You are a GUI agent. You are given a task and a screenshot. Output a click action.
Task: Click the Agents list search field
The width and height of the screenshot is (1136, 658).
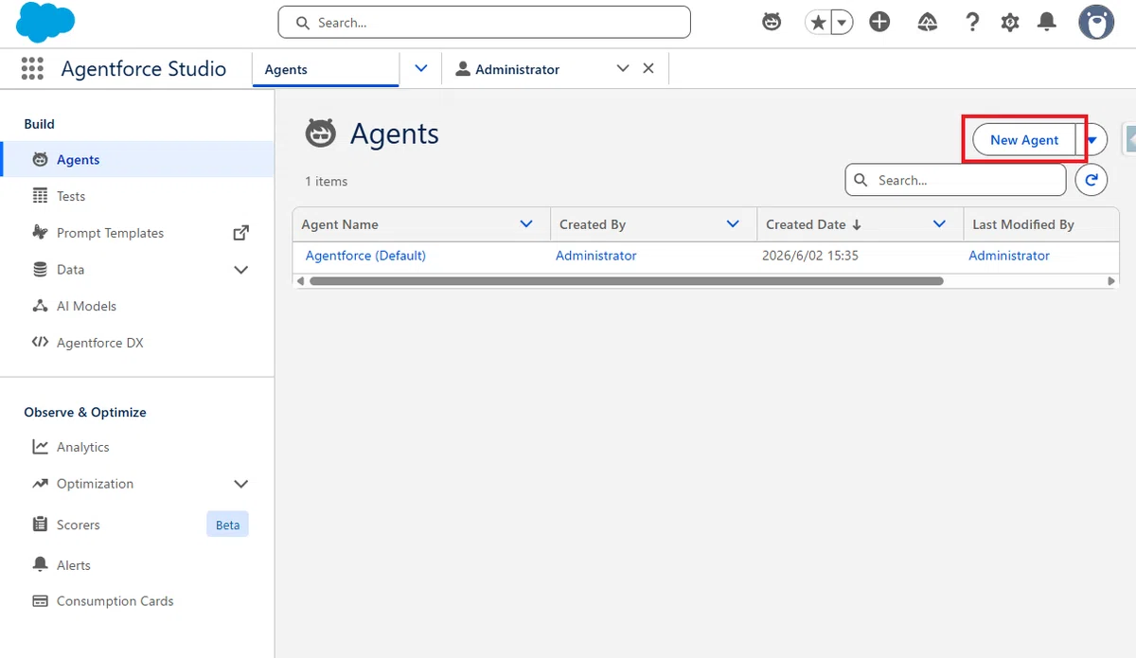pyautogui.click(x=955, y=180)
